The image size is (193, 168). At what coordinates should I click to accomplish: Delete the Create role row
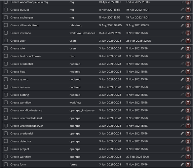coord(188,48)
